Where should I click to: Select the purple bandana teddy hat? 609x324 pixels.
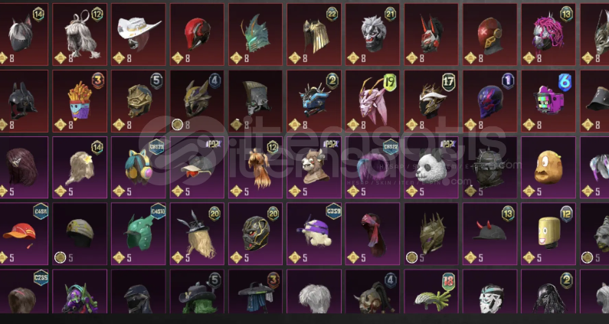click(x=314, y=234)
